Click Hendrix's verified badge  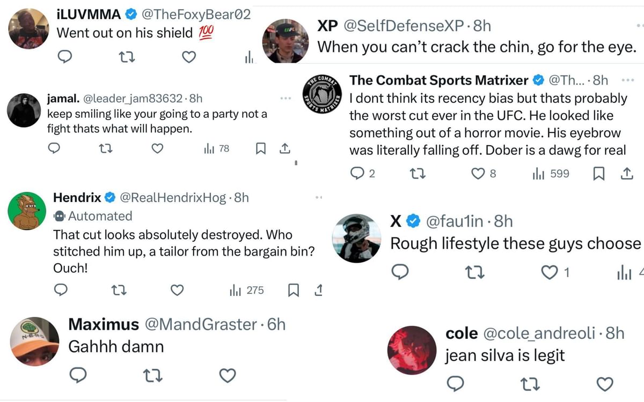[x=109, y=197]
